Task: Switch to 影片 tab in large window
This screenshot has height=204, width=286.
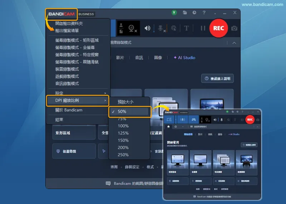Action: point(120,58)
